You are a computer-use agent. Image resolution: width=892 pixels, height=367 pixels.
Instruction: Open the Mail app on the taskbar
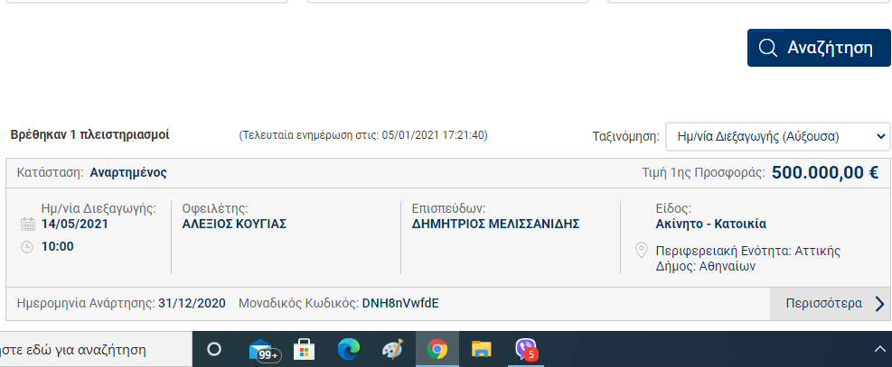(x=264, y=350)
